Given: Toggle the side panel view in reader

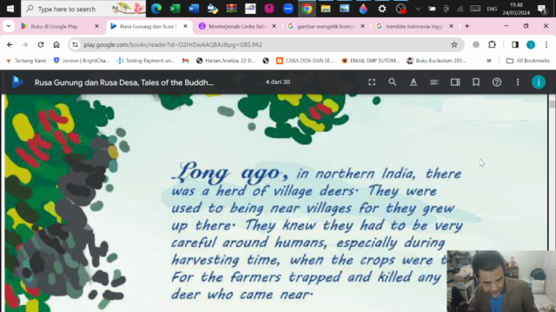Looking at the screenshot, I should pyautogui.click(x=455, y=82).
